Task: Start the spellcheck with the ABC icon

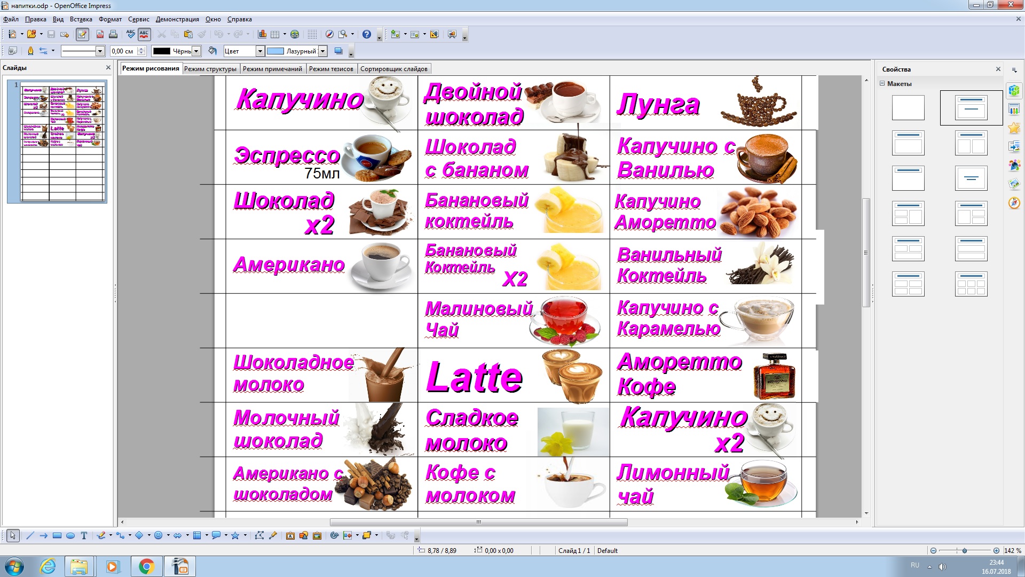Action: pos(130,34)
